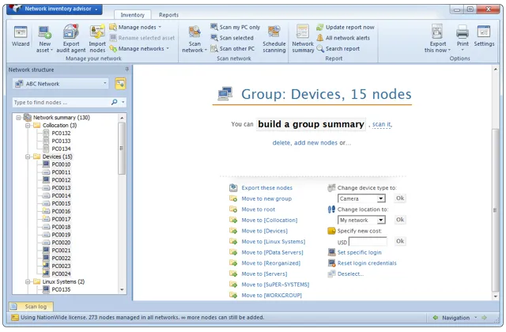
Task: Open Network summary report
Action: click(x=303, y=39)
